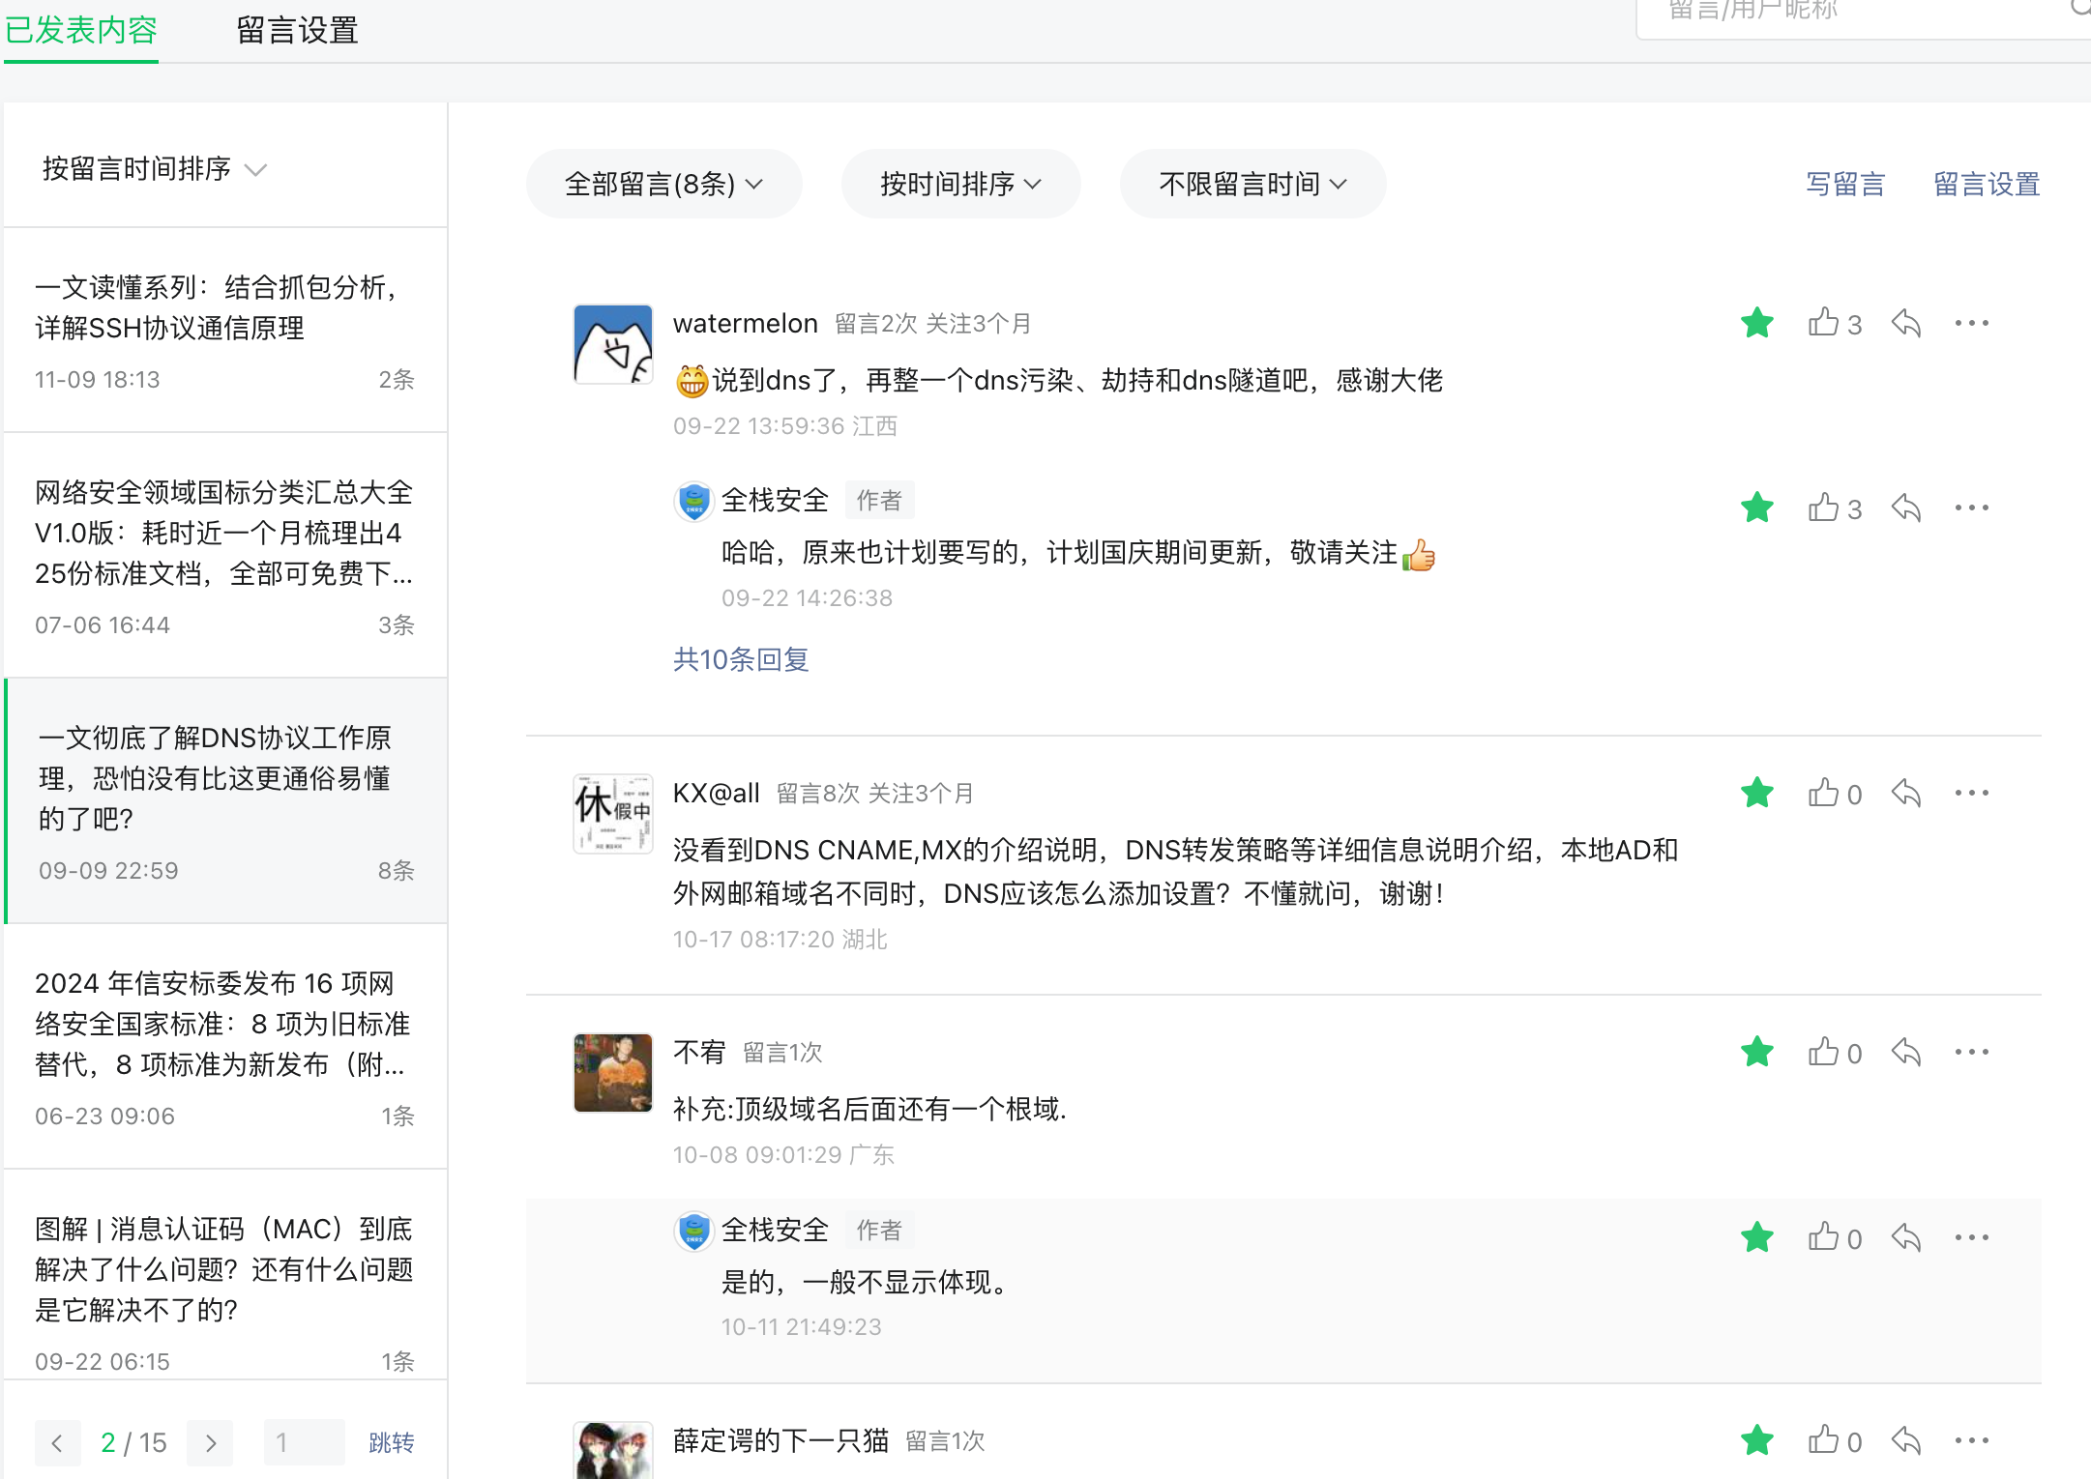Open the 全部留言(8条) filter dropdown
The image size is (2091, 1479).
663,184
